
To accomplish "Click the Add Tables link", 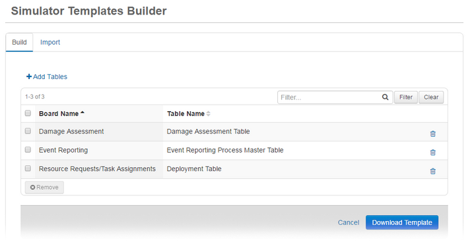I will click(47, 76).
